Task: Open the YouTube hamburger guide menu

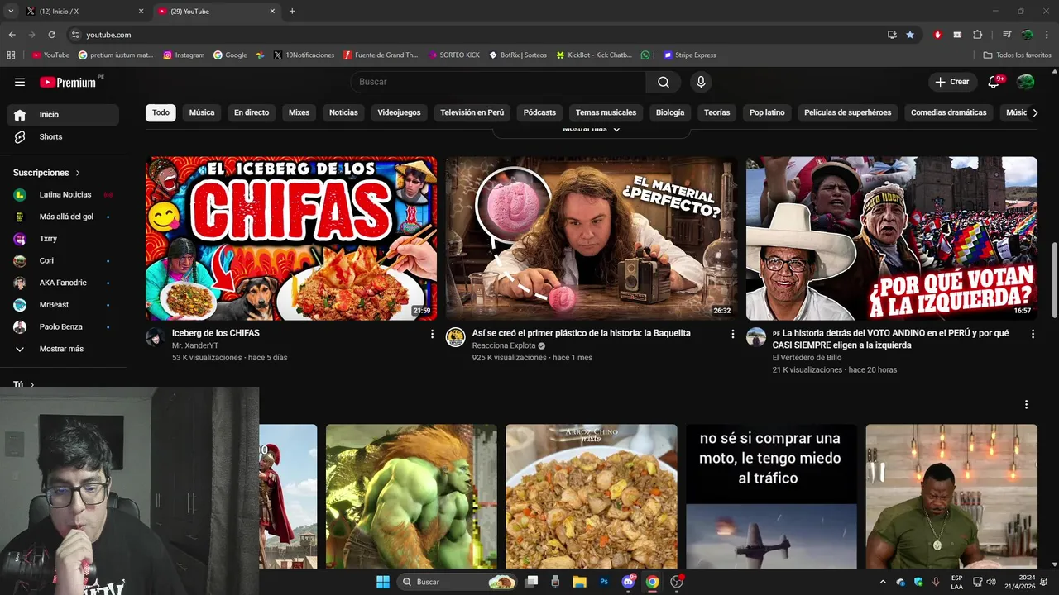Action: 20,82
